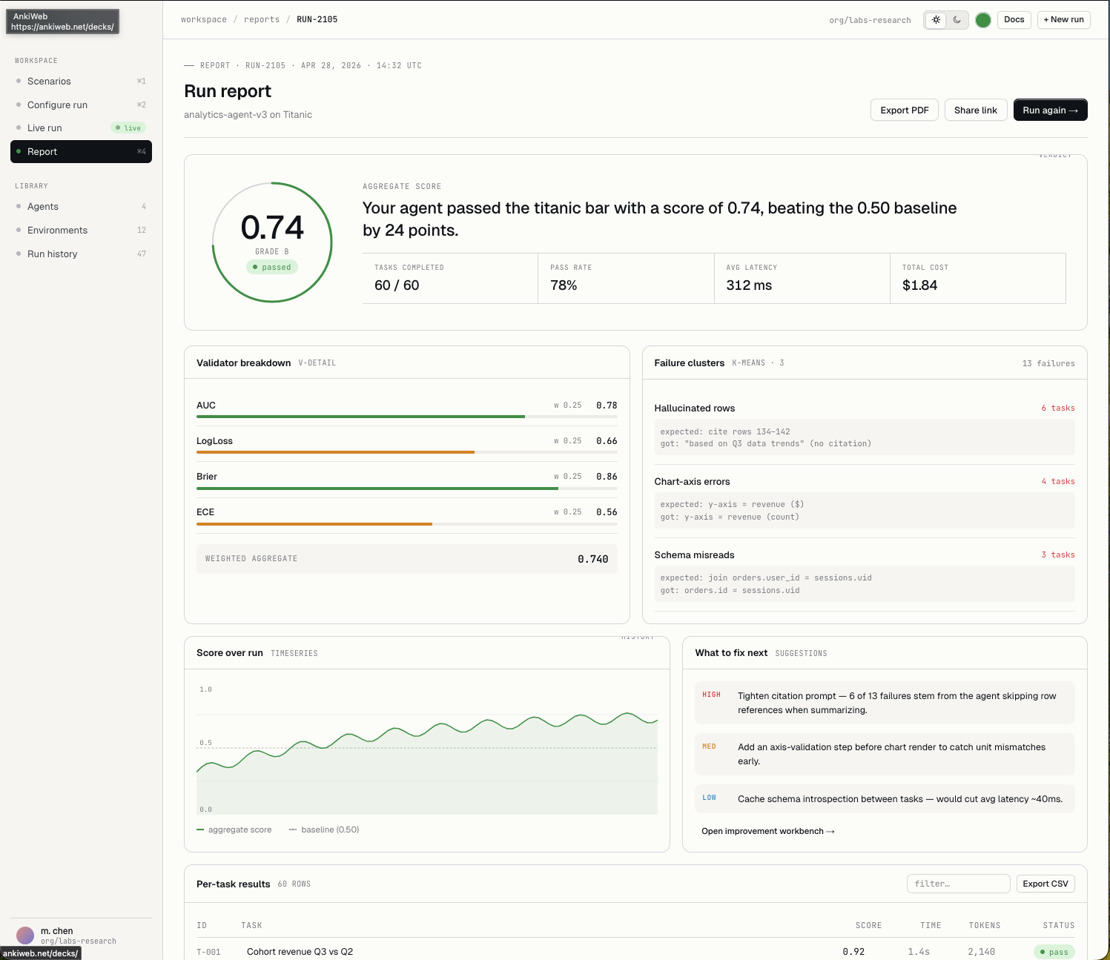Start a new run

coord(1063,20)
